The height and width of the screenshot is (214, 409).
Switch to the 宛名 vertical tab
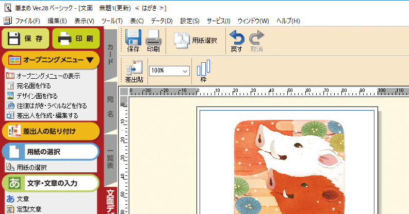click(x=110, y=107)
